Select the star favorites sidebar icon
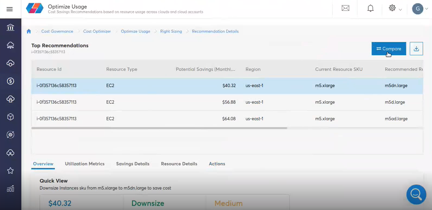The image size is (432, 210). pos(10,171)
